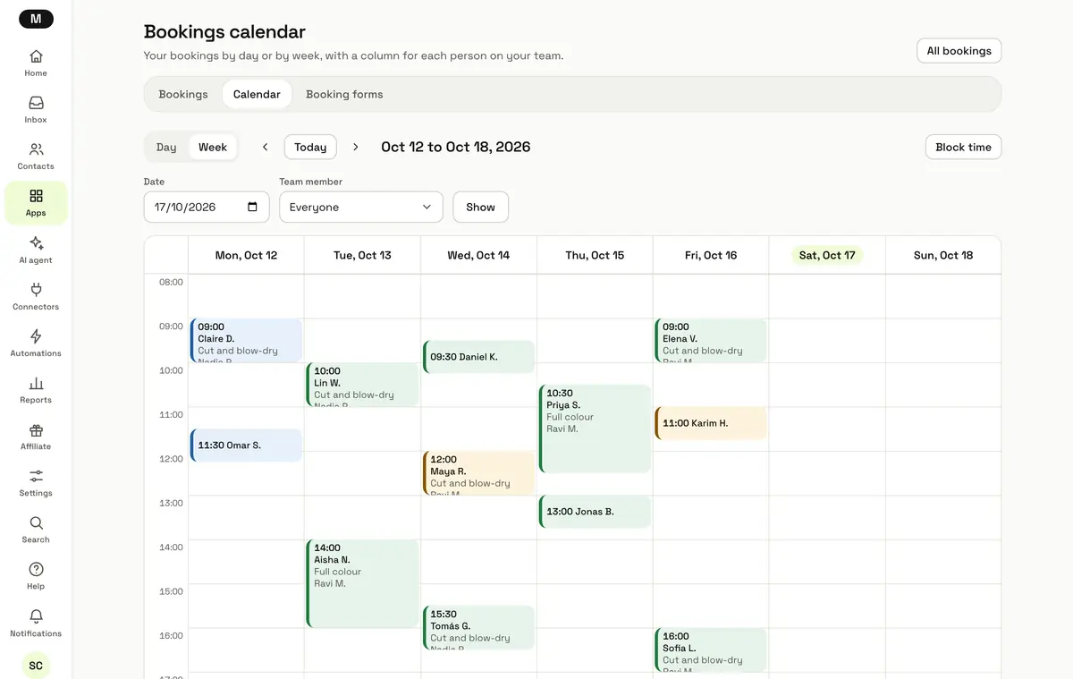Go to previous week with left chevron
The image size is (1073, 679).
(266, 147)
